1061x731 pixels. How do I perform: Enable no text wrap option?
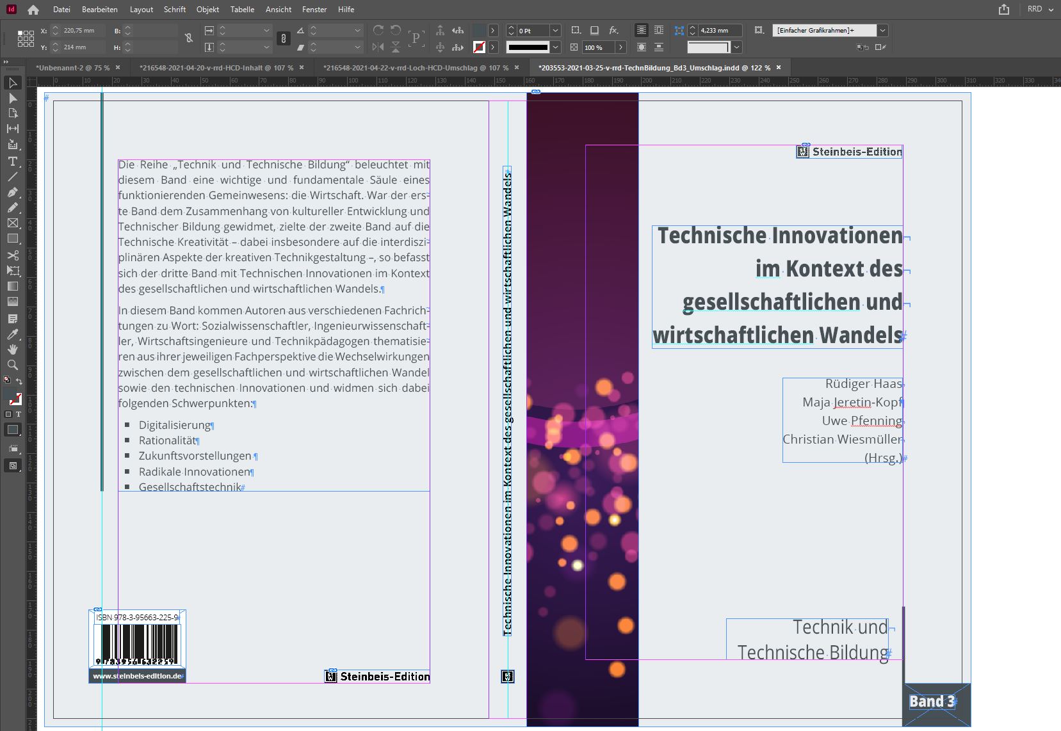click(641, 30)
